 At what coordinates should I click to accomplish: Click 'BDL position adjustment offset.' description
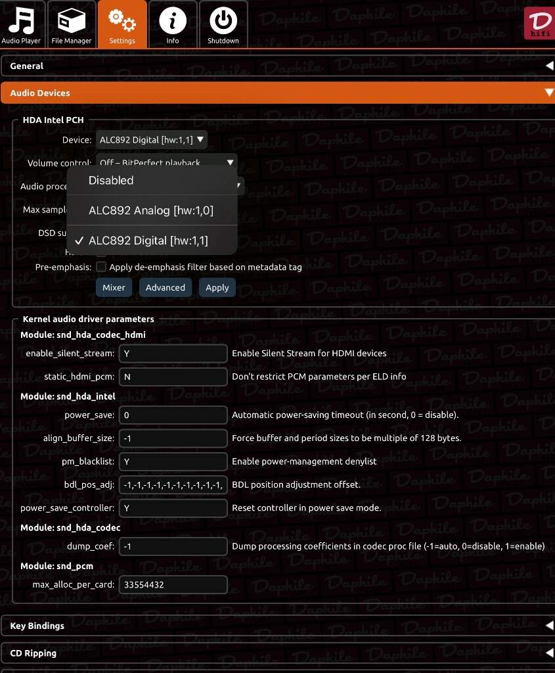tap(296, 484)
